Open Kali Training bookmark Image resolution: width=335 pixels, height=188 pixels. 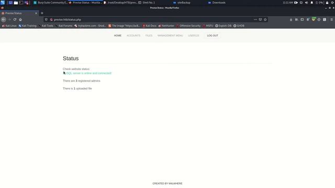point(27,26)
